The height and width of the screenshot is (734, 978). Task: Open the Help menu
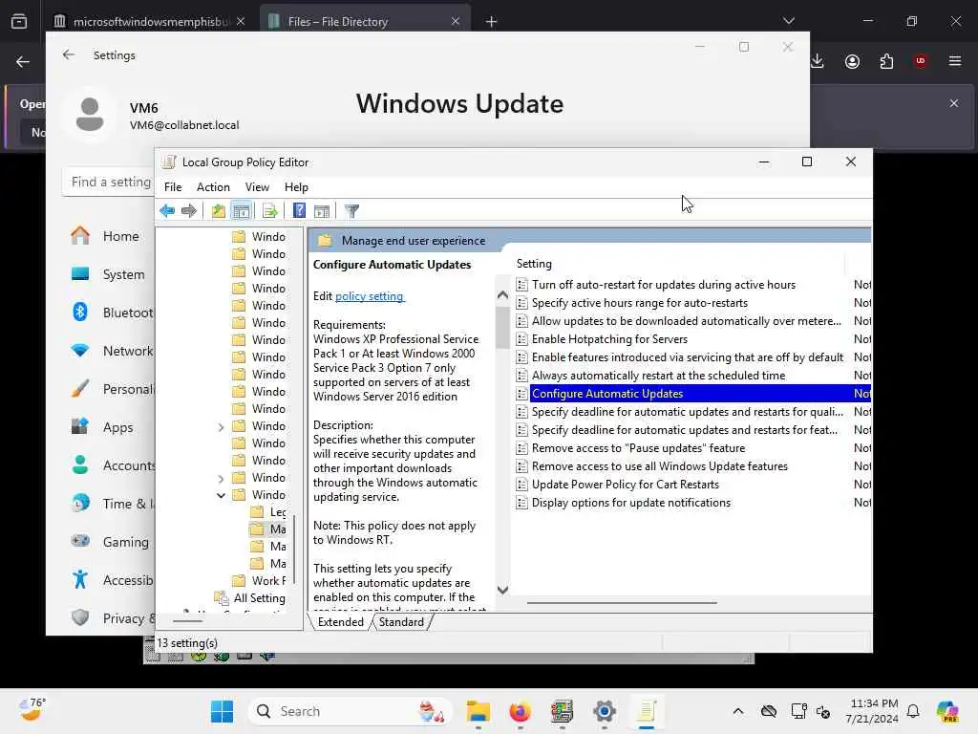pyautogui.click(x=296, y=187)
